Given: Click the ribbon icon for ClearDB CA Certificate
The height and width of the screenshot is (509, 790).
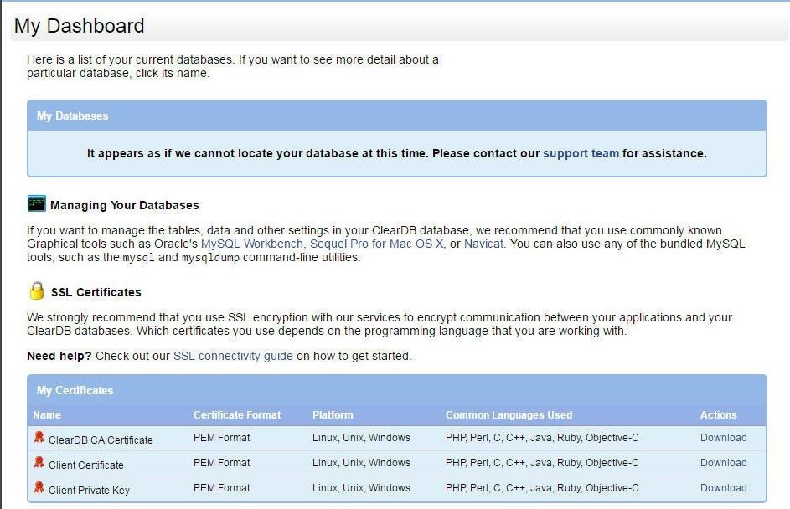Looking at the screenshot, I should 39,437.
